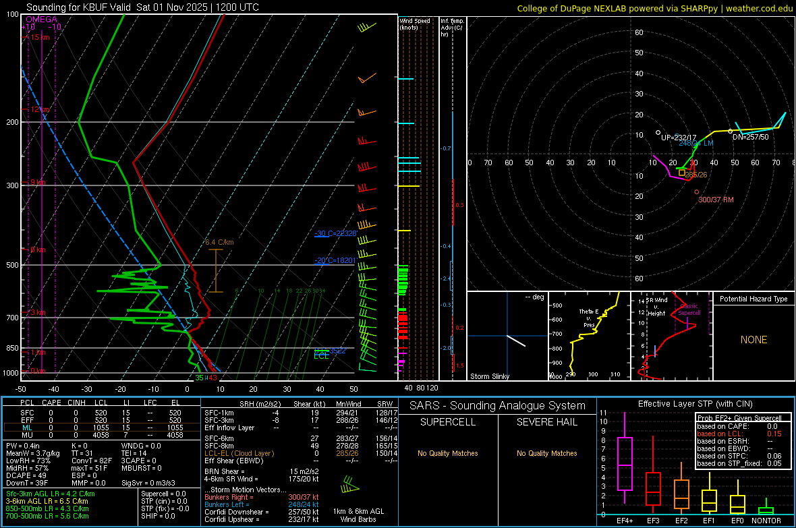796x528 pixels.
Task: Click the '3-6km AGL LR = 6.5 C/km' line
Action: pos(47,501)
